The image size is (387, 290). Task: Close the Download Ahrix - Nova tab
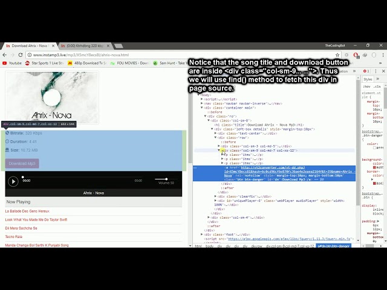pyautogui.click(x=53, y=46)
